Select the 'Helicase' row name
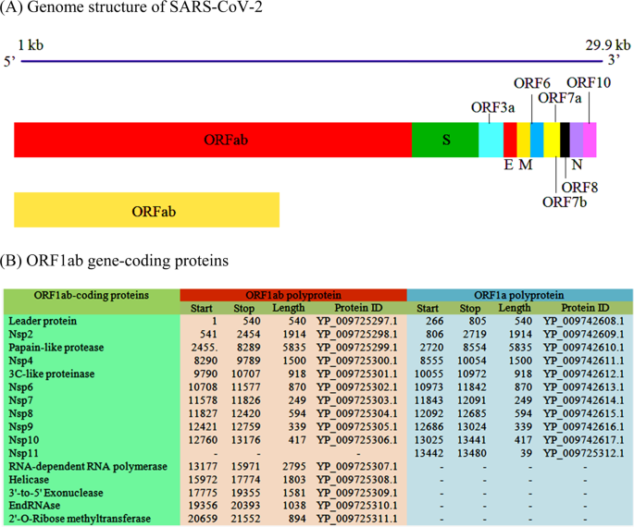This screenshot has height=527, width=634. [x=29, y=480]
